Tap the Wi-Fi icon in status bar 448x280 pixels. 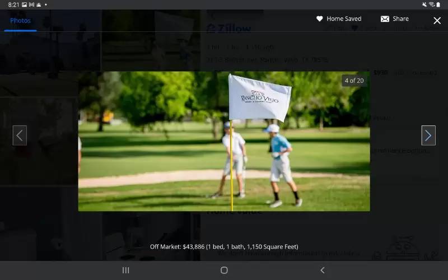click(431, 4)
